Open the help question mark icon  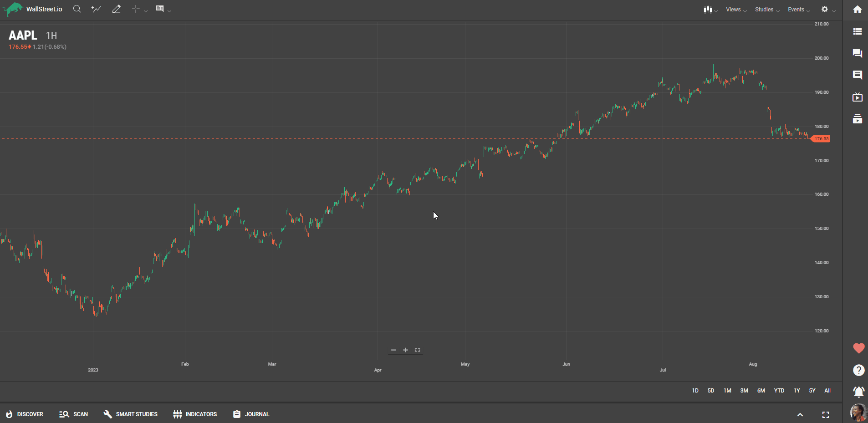pyautogui.click(x=858, y=370)
